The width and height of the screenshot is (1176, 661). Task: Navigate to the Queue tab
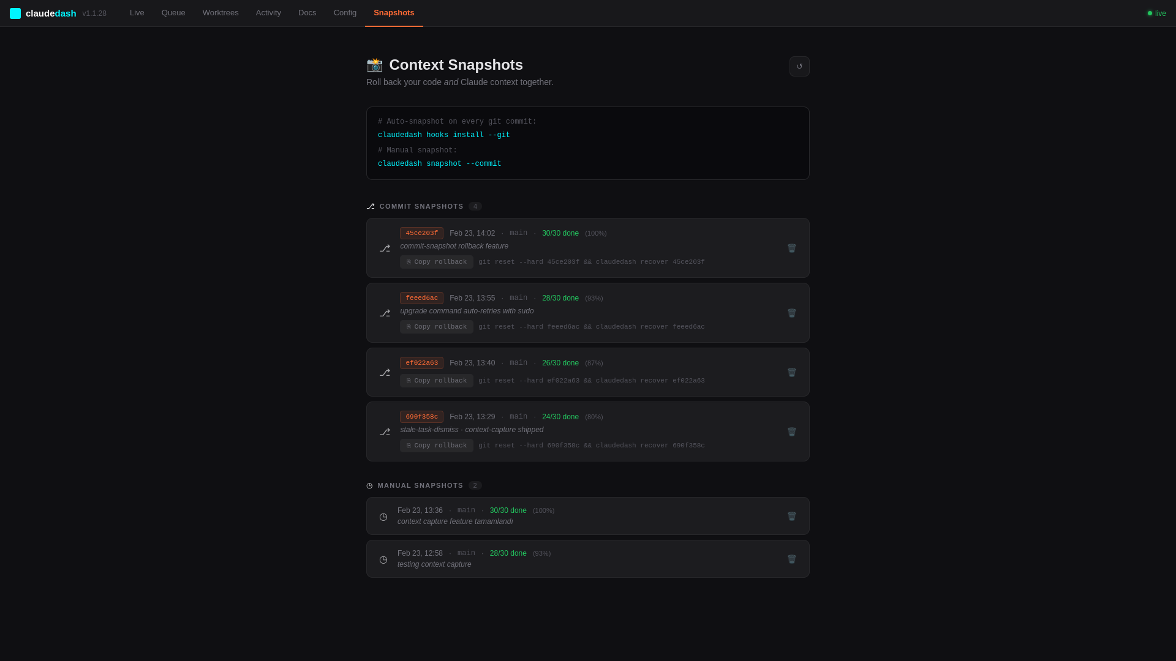173,13
